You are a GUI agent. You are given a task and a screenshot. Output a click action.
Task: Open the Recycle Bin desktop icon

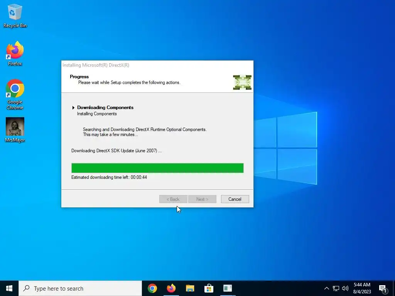(15, 15)
